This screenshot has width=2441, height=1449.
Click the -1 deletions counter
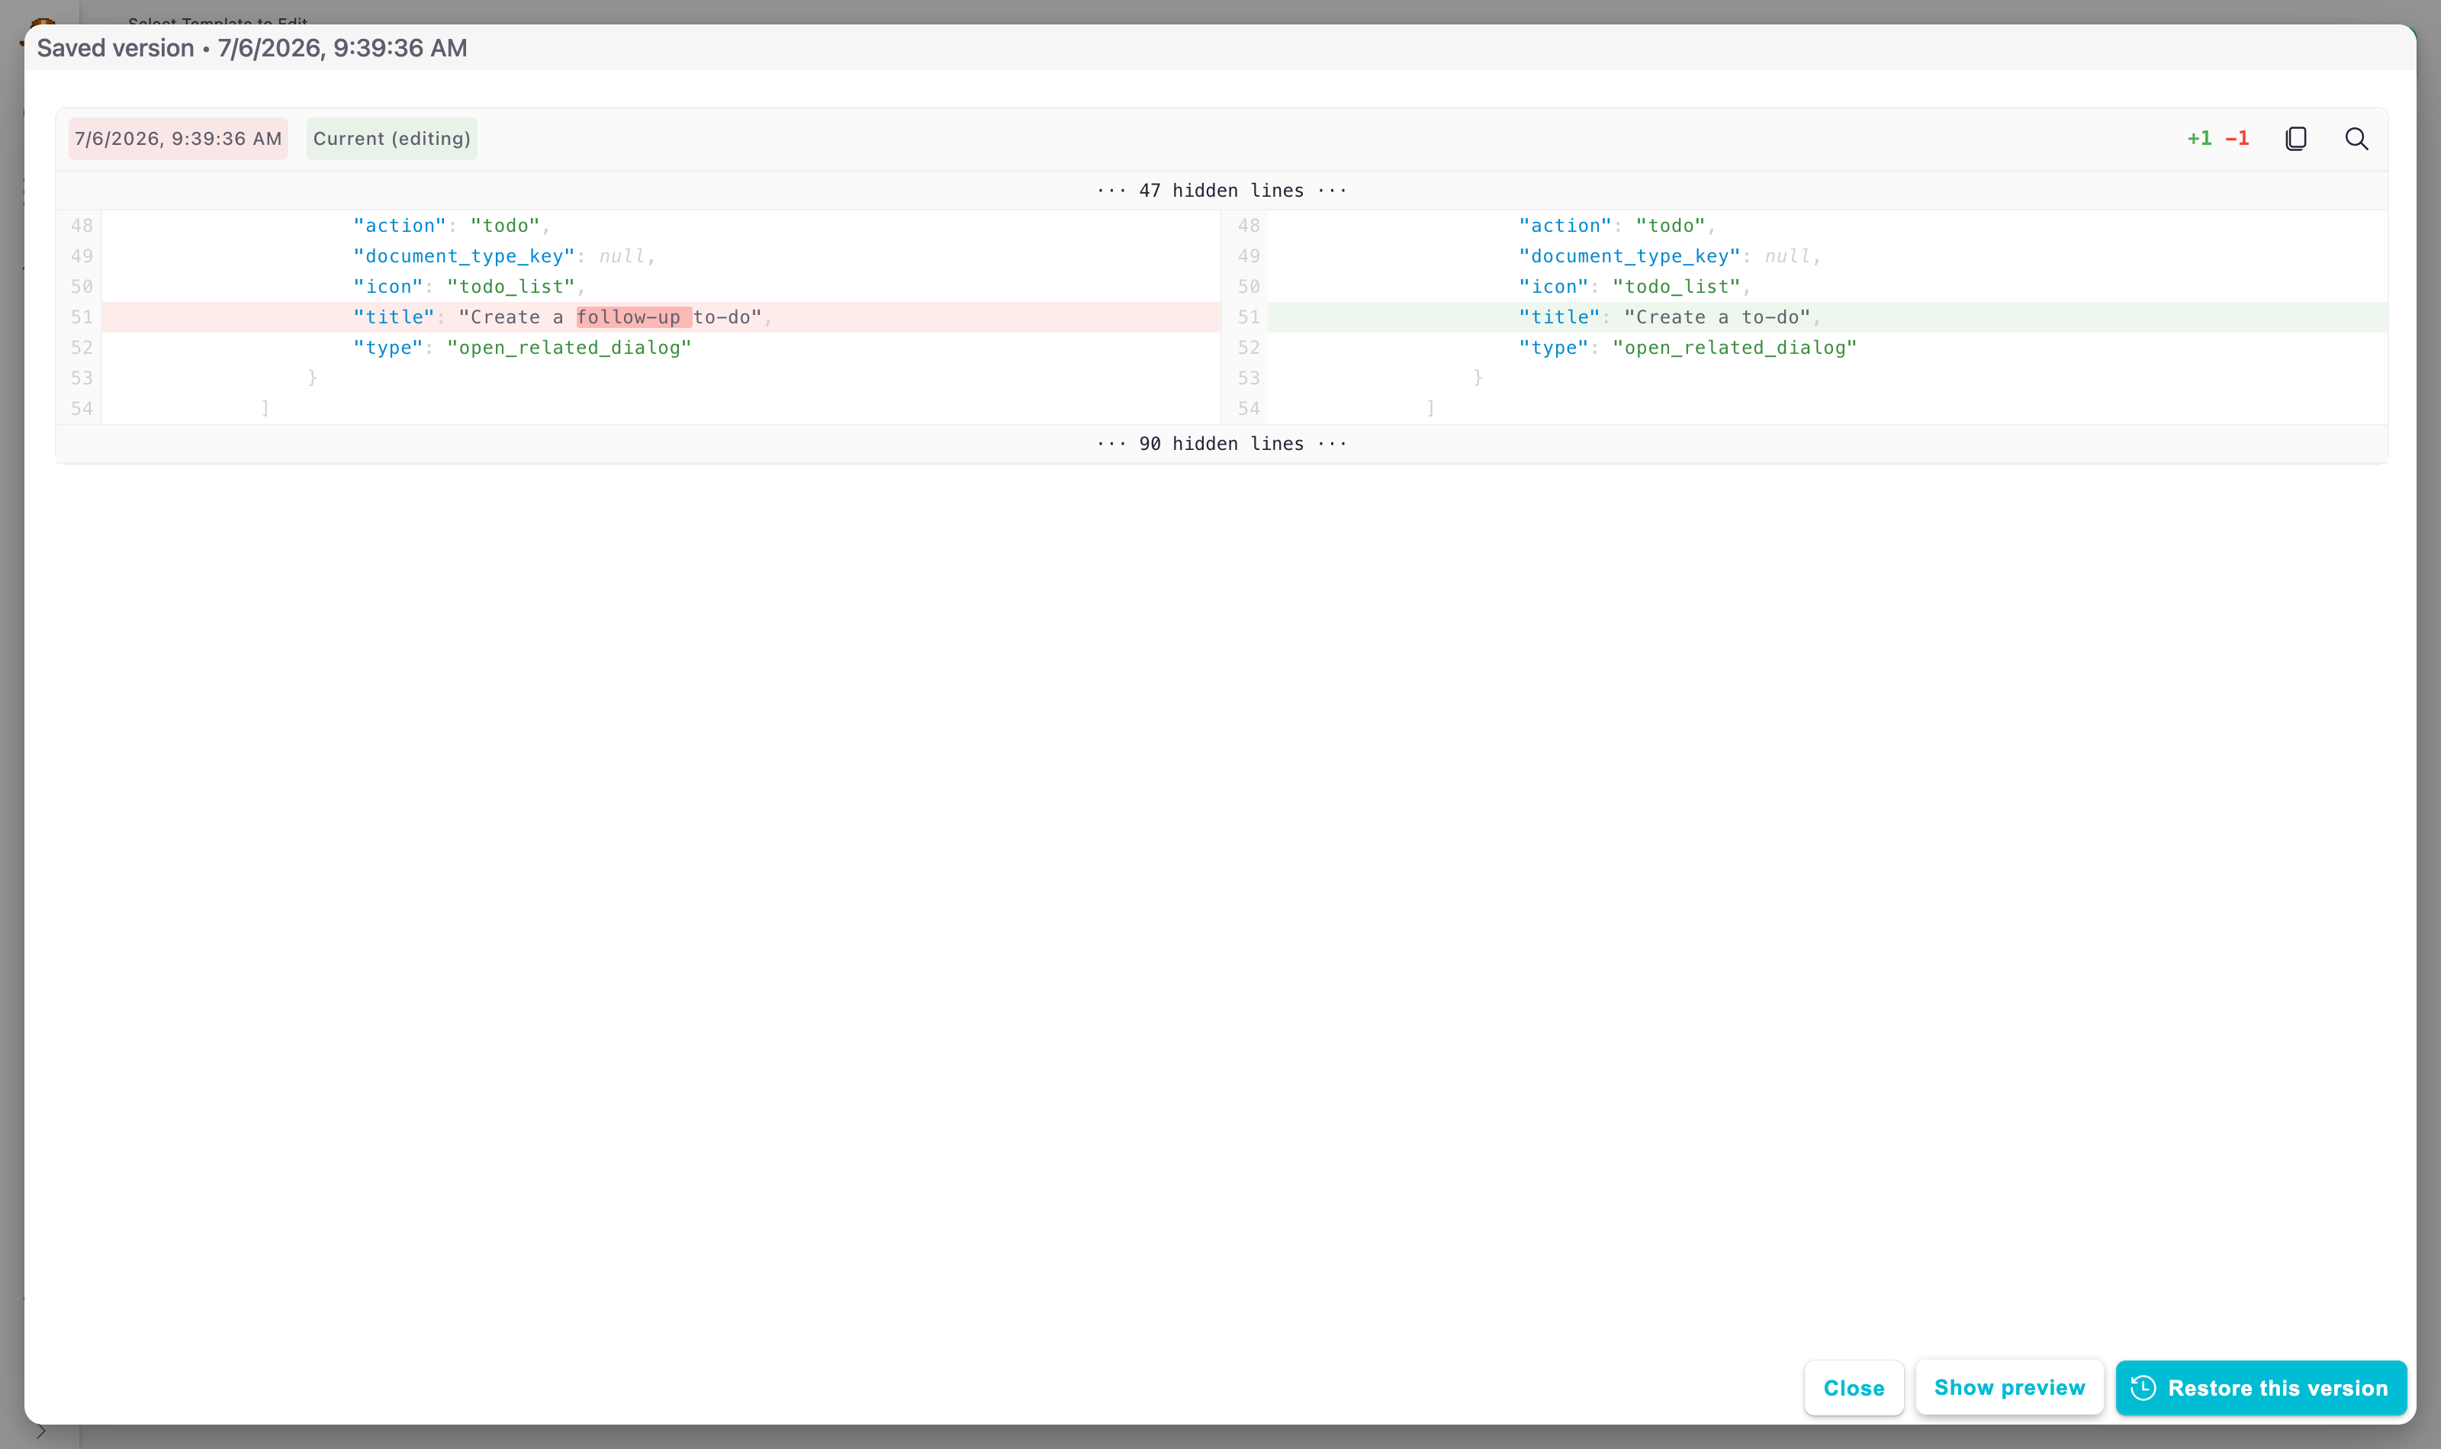tap(2237, 139)
